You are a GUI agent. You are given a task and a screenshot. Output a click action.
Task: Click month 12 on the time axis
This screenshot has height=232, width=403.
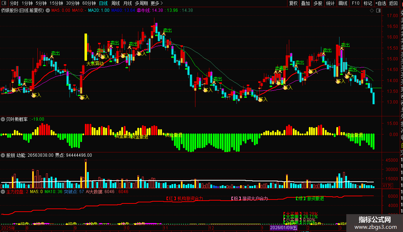[211, 228]
